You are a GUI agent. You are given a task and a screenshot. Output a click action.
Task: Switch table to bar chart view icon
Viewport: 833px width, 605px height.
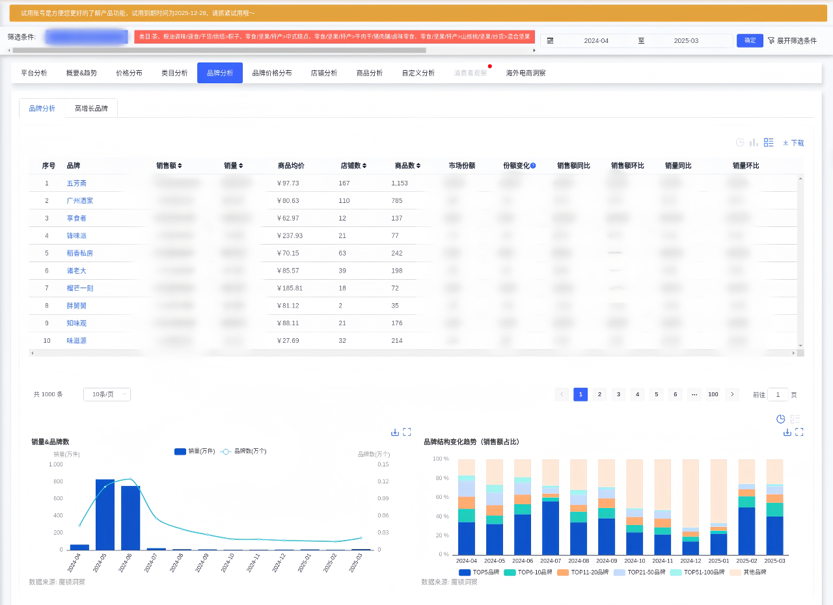[754, 142]
